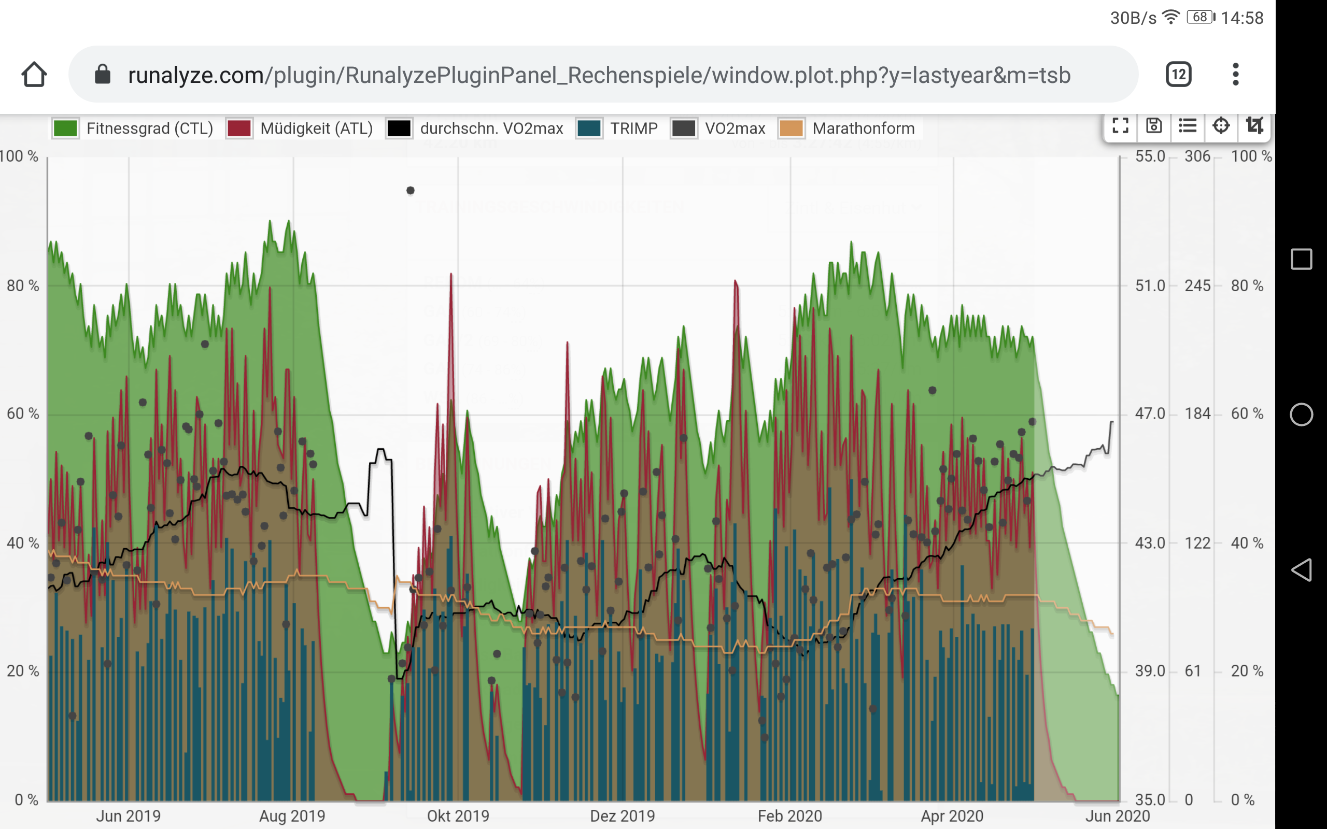Open the browser tabs switcher showing 12
The height and width of the screenshot is (829, 1327).
1178,75
